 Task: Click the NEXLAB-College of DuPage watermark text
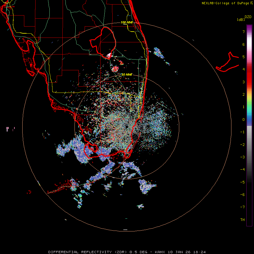226,3
